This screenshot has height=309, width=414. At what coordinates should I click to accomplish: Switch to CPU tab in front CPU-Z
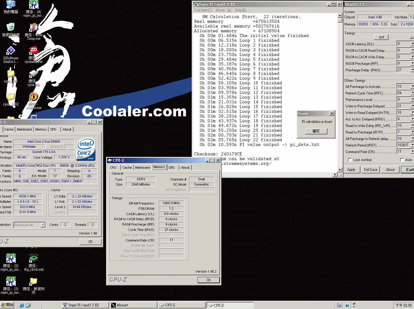tap(113, 168)
